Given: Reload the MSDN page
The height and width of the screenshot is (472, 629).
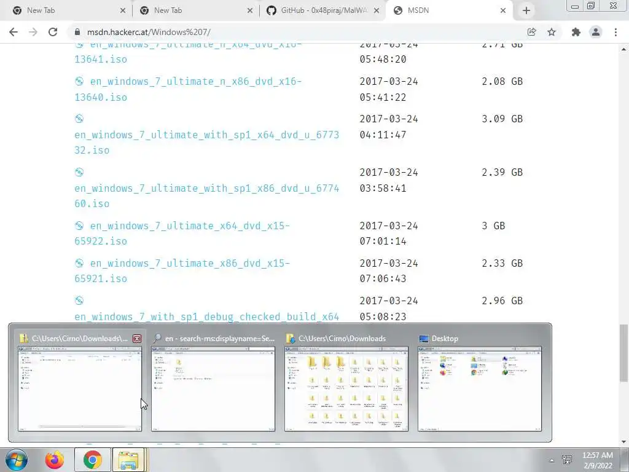Looking at the screenshot, I should [x=53, y=32].
